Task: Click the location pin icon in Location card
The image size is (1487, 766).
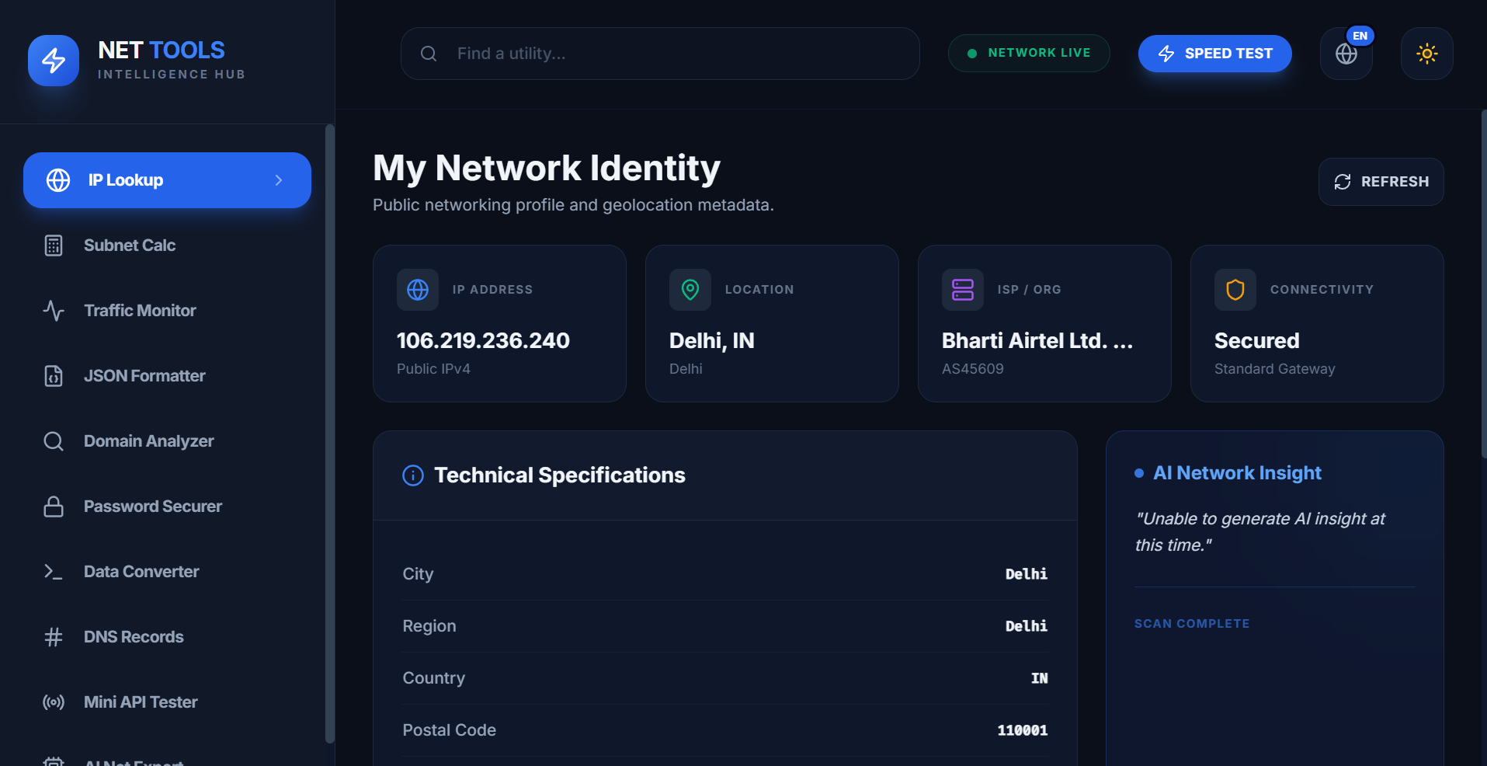Action: (x=690, y=290)
